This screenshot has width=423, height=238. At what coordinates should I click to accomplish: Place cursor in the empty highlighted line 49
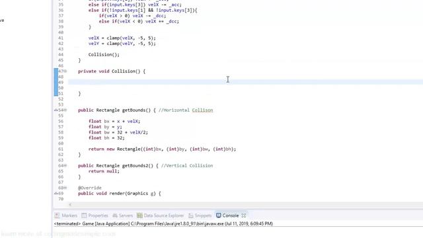(245, 82)
